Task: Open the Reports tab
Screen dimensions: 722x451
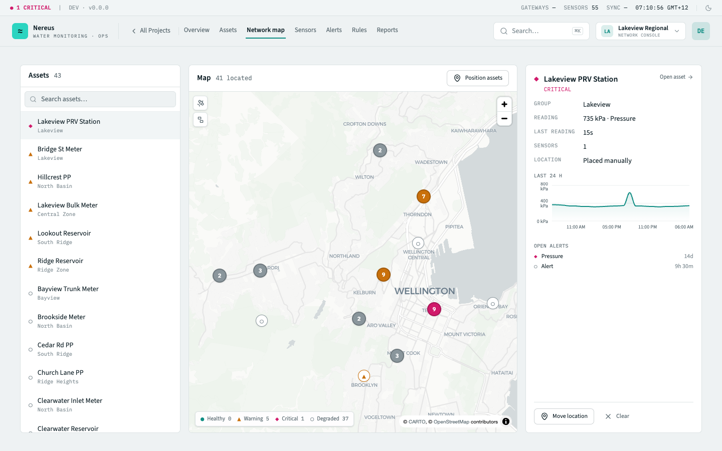Action: click(x=388, y=30)
